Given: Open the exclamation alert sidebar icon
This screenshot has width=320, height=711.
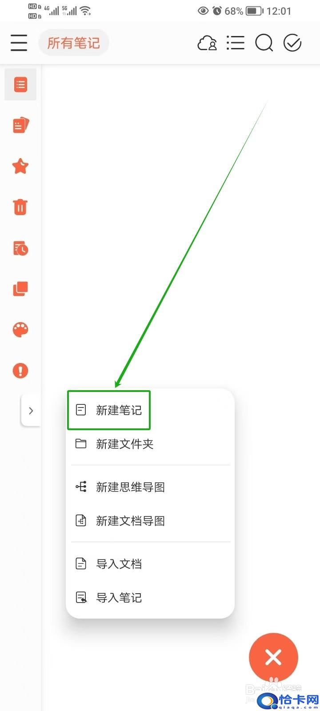Looking at the screenshot, I should coord(20,371).
